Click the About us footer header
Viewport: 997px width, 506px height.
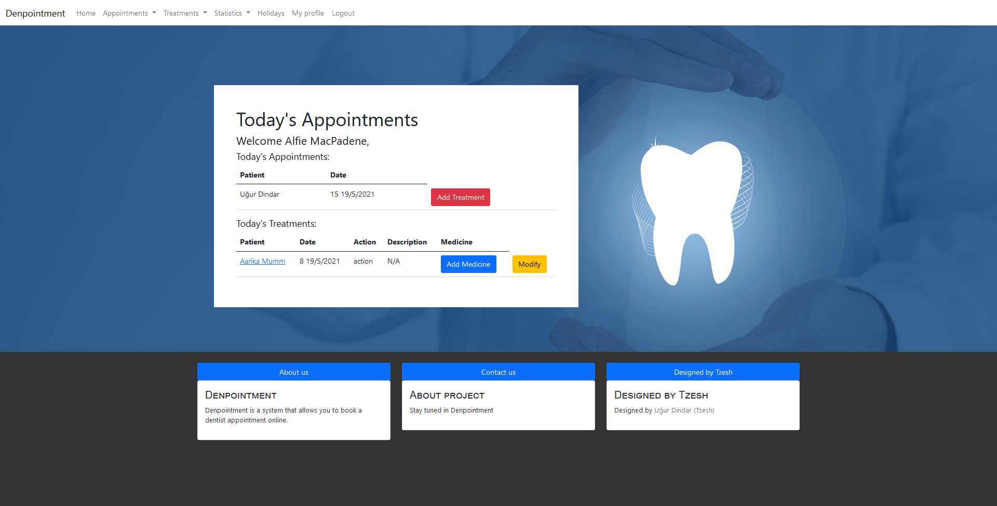click(x=294, y=372)
